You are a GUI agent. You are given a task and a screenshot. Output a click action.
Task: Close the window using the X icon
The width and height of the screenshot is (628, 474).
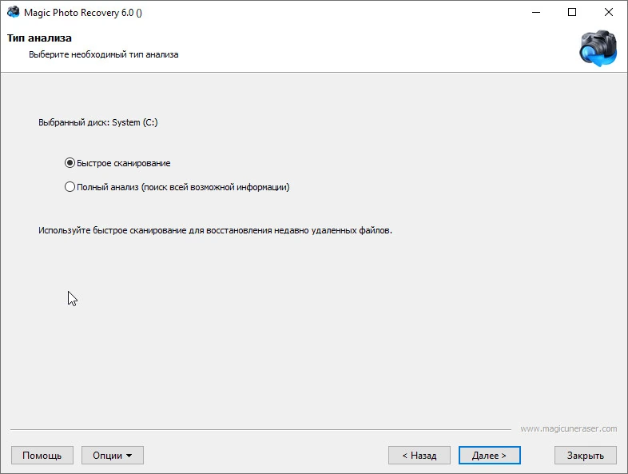click(608, 13)
